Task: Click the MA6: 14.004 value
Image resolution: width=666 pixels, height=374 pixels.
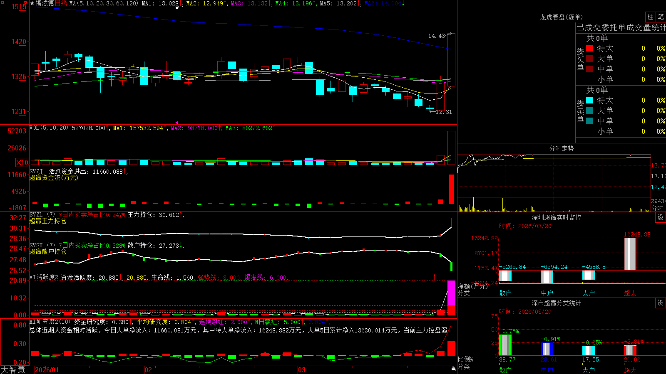Action: pos(383,3)
